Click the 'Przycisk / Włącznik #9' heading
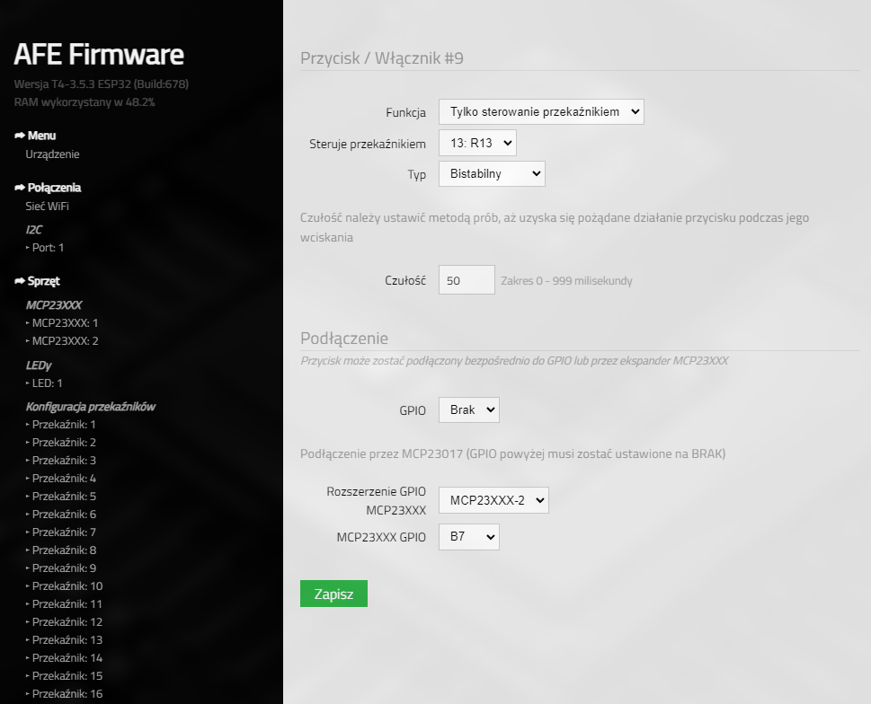 point(382,57)
